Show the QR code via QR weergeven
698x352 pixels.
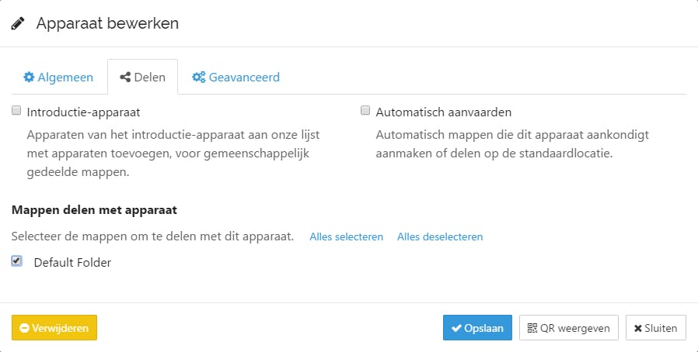[569, 328]
